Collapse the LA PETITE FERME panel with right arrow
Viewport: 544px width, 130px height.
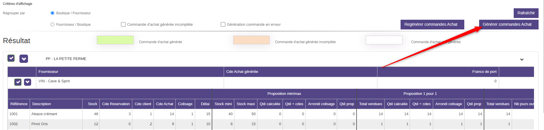[x=522, y=59]
